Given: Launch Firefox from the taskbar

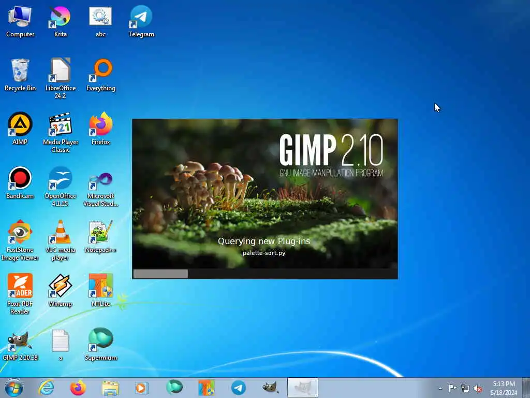Looking at the screenshot, I should [x=78, y=388].
